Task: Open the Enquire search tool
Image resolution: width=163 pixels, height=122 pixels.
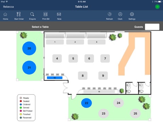Action: pyautogui.click(x=32, y=16)
